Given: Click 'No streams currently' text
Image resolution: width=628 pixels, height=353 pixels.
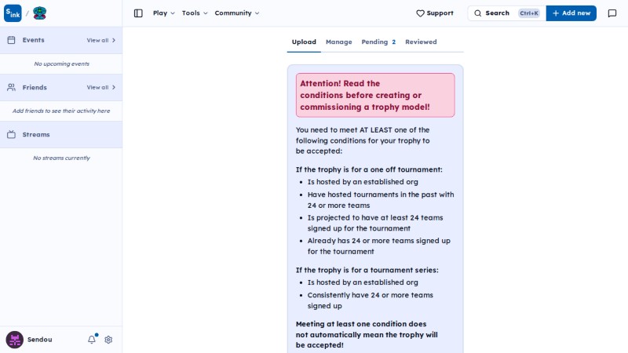Looking at the screenshot, I should click(x=62, y=158).
